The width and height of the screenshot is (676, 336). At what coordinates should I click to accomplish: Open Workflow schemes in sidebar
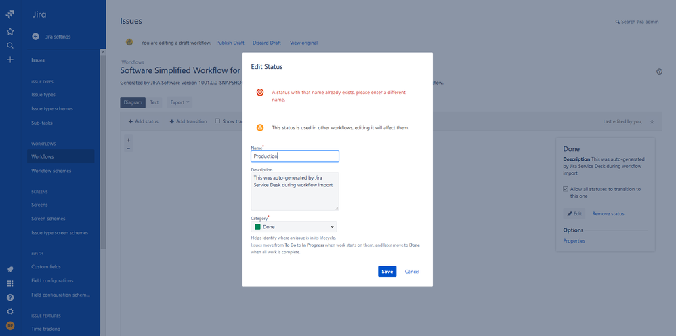coord(51,171)
